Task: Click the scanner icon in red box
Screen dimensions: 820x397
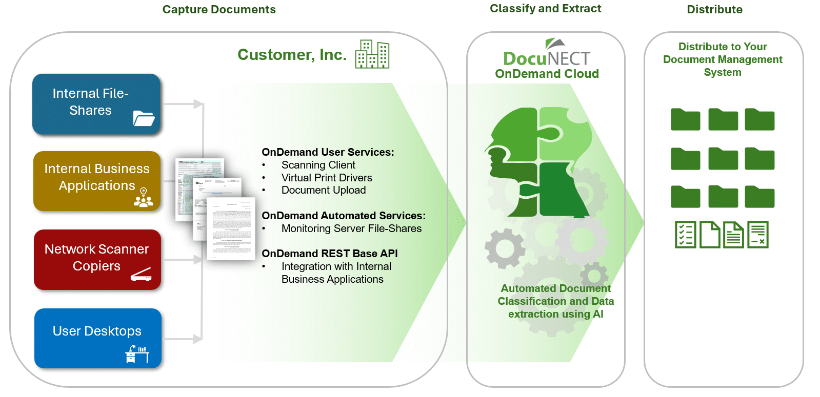Action: point(141,275)
